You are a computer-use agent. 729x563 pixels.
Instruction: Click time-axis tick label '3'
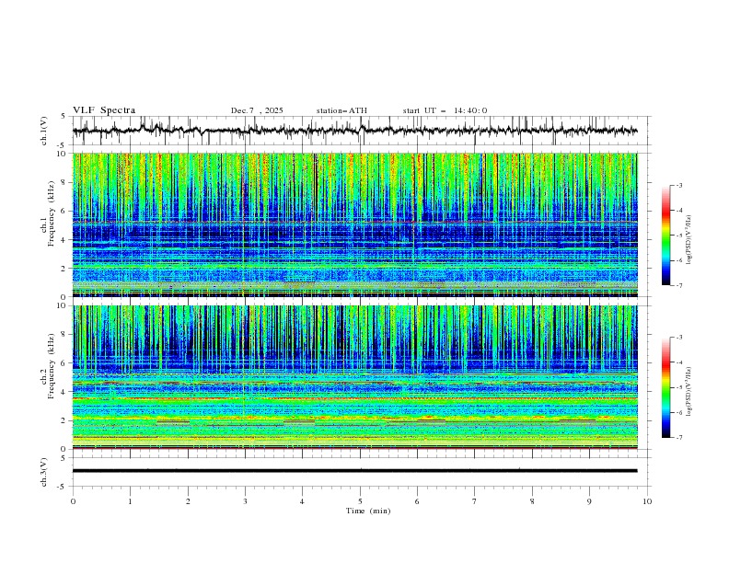click(245, 501)
